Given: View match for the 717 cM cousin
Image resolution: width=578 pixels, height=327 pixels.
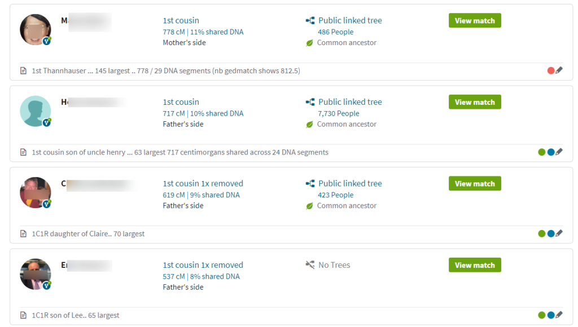Looking at the screenshot, I should pyautogui.click(x=475, y=102).
